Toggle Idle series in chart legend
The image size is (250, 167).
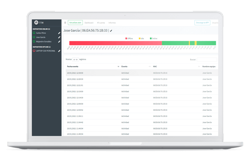click(x=141, y=38)
